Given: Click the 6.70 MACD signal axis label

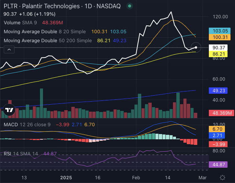Looking at the screenshot, I should click(x=217, y=129).
